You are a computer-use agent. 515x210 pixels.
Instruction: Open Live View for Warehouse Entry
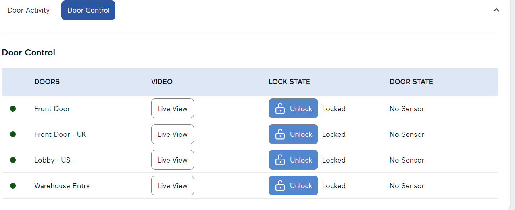click(x=172, y=185)
